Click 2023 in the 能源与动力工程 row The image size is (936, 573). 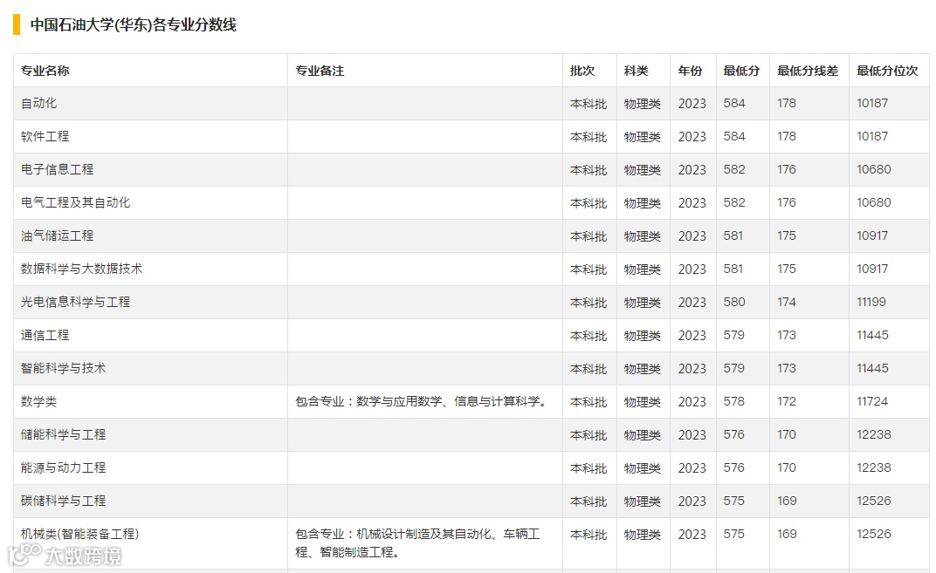pyautogui.click(x=692, y=468)
